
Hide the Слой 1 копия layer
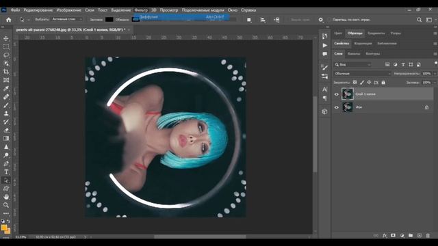click(x=337, y=94)
